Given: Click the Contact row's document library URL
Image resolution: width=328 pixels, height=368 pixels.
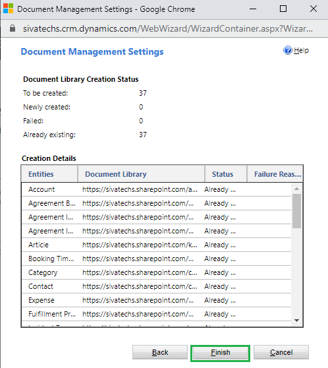Looking at the screenshot, I should [140, 286].
